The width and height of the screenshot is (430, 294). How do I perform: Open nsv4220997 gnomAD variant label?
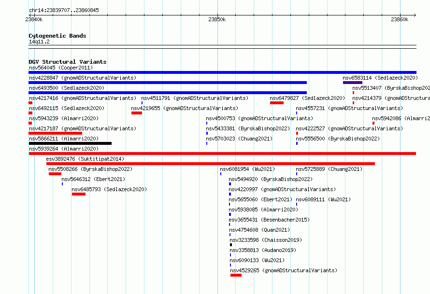pyautogui.click(x=282, y=189)
